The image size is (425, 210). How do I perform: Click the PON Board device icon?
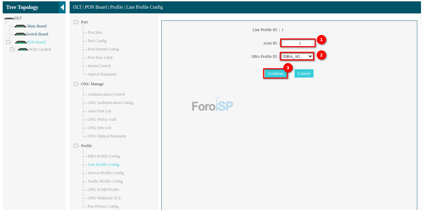coord(21,42)
